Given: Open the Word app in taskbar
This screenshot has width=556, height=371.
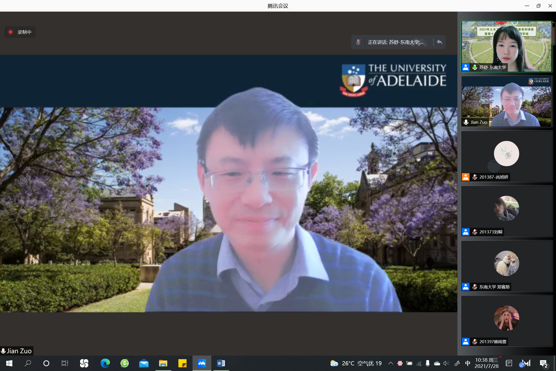Looking at the screenshot, I should [x=221, y=363].
